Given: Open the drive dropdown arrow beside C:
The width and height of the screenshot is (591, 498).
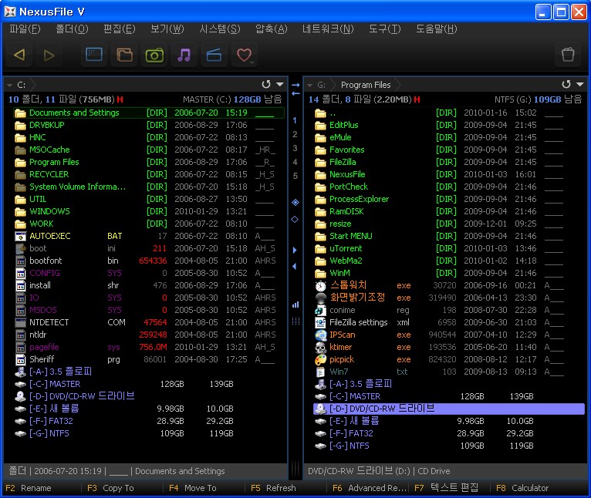Looking at the screenshot, I should coord(9,85).
